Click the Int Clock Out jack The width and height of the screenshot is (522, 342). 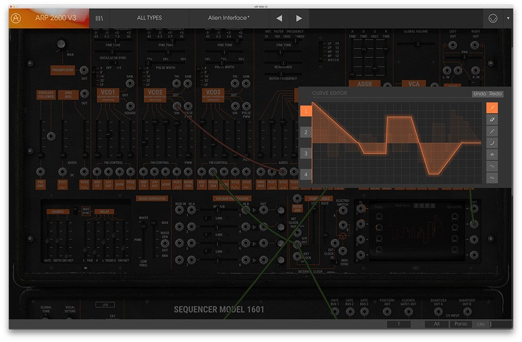(298, 233)
